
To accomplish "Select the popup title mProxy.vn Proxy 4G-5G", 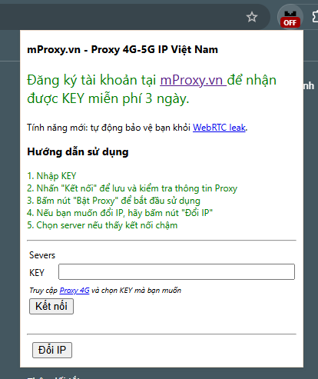I will point(122,49).
